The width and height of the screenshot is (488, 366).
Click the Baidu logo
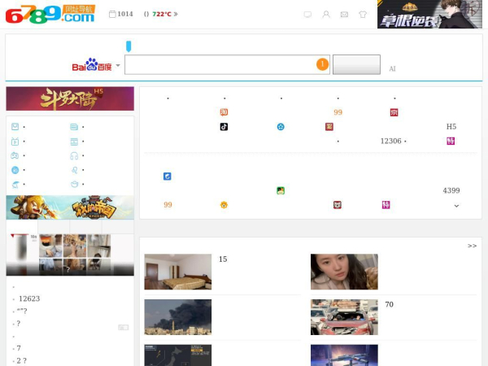click(x=91, y=65)
